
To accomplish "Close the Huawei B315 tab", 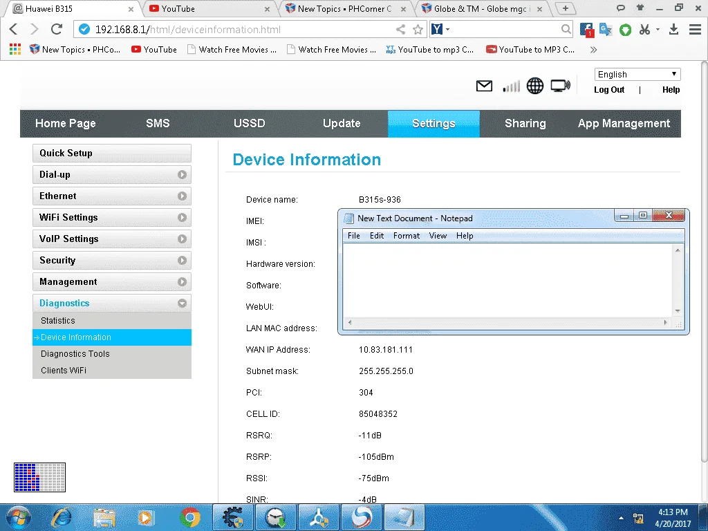I will pos(131,9).
